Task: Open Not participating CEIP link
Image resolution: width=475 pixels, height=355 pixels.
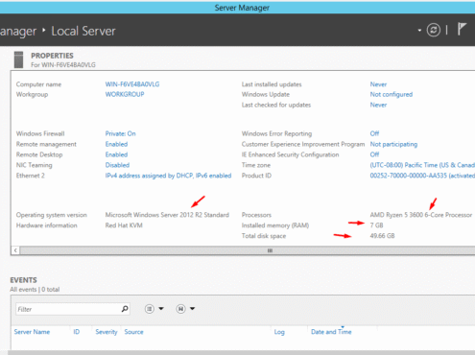Action: pyautogui.click(x=393, y=144)
